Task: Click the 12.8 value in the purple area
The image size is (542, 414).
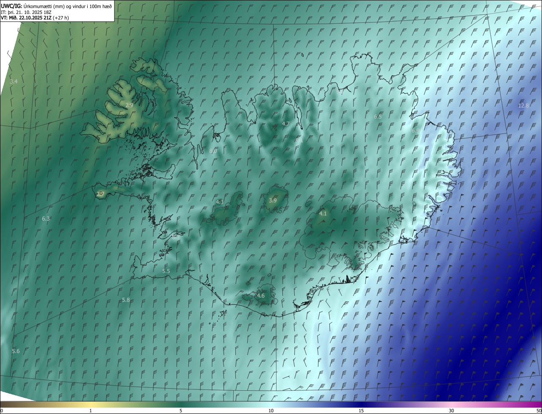Action: coord(523,105)
